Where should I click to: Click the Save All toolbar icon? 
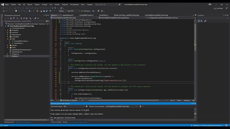click(47, 11)
